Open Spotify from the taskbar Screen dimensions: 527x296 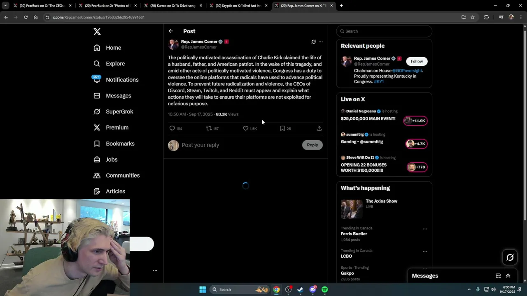325,289
